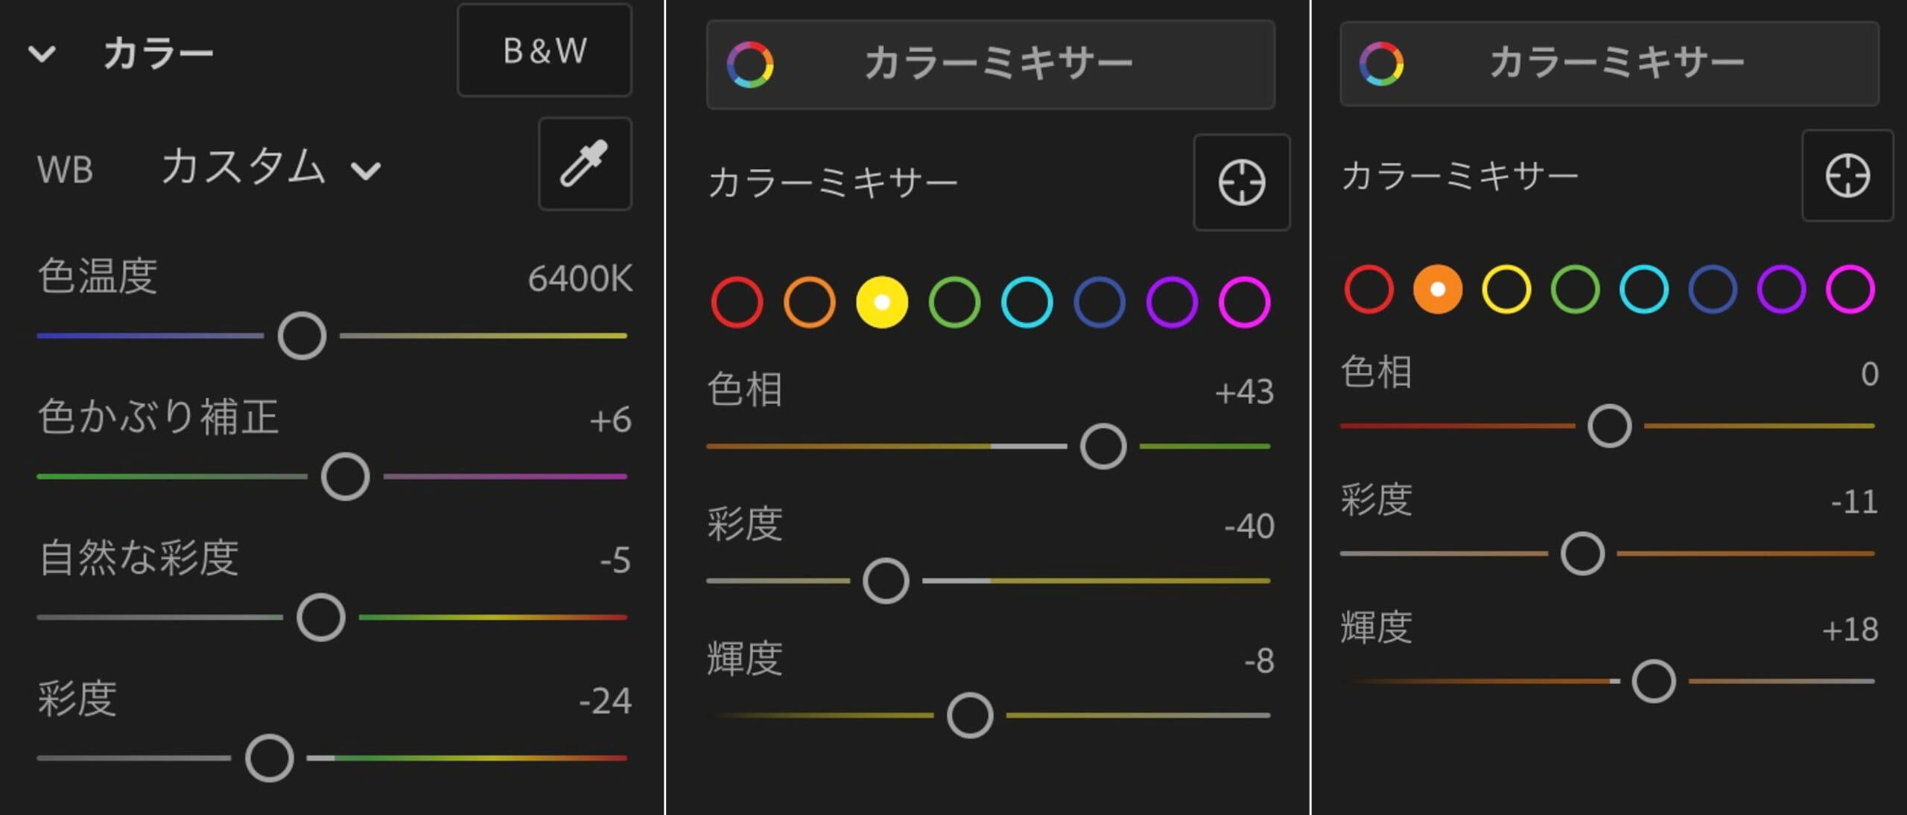Click the white balance eyedropper icon

pos(585,164)
